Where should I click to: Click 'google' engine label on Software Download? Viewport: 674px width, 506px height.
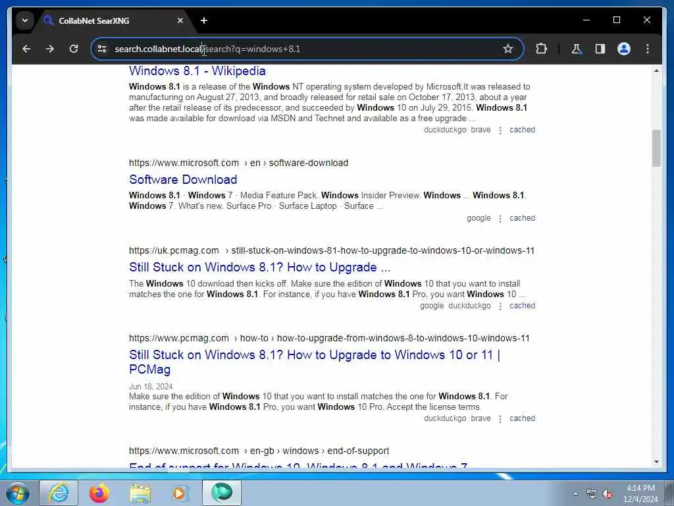[479, 217]
